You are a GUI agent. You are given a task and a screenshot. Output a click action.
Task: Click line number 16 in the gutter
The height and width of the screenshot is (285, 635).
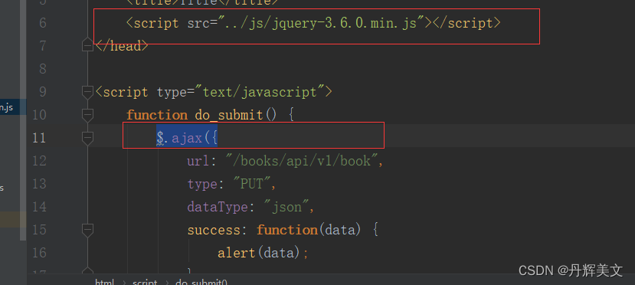tap(39, 253)
